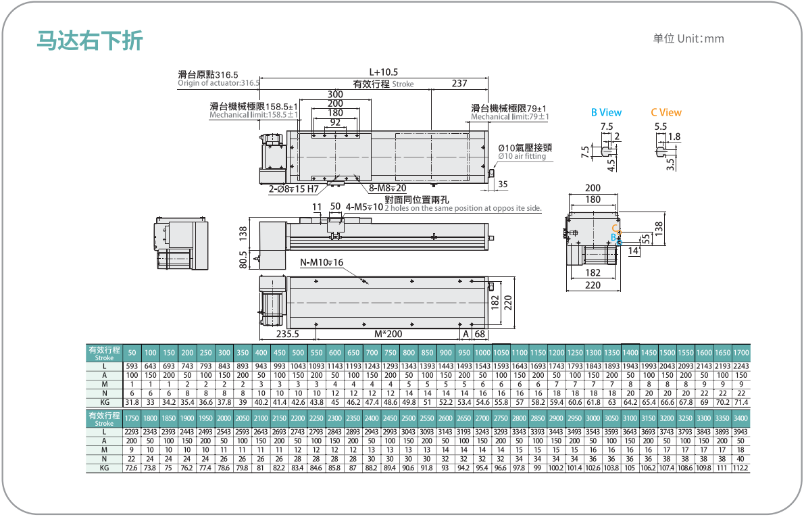Click the 单位 Unit:mm text
Viewport: 804px width, 517px height.
688,39
